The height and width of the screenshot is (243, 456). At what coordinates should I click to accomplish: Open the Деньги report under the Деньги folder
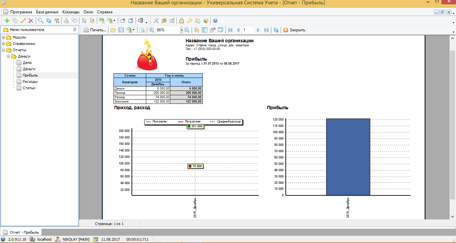[x=29, y=69]
